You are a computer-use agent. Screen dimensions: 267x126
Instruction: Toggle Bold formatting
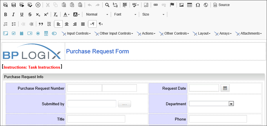point(6,14)
